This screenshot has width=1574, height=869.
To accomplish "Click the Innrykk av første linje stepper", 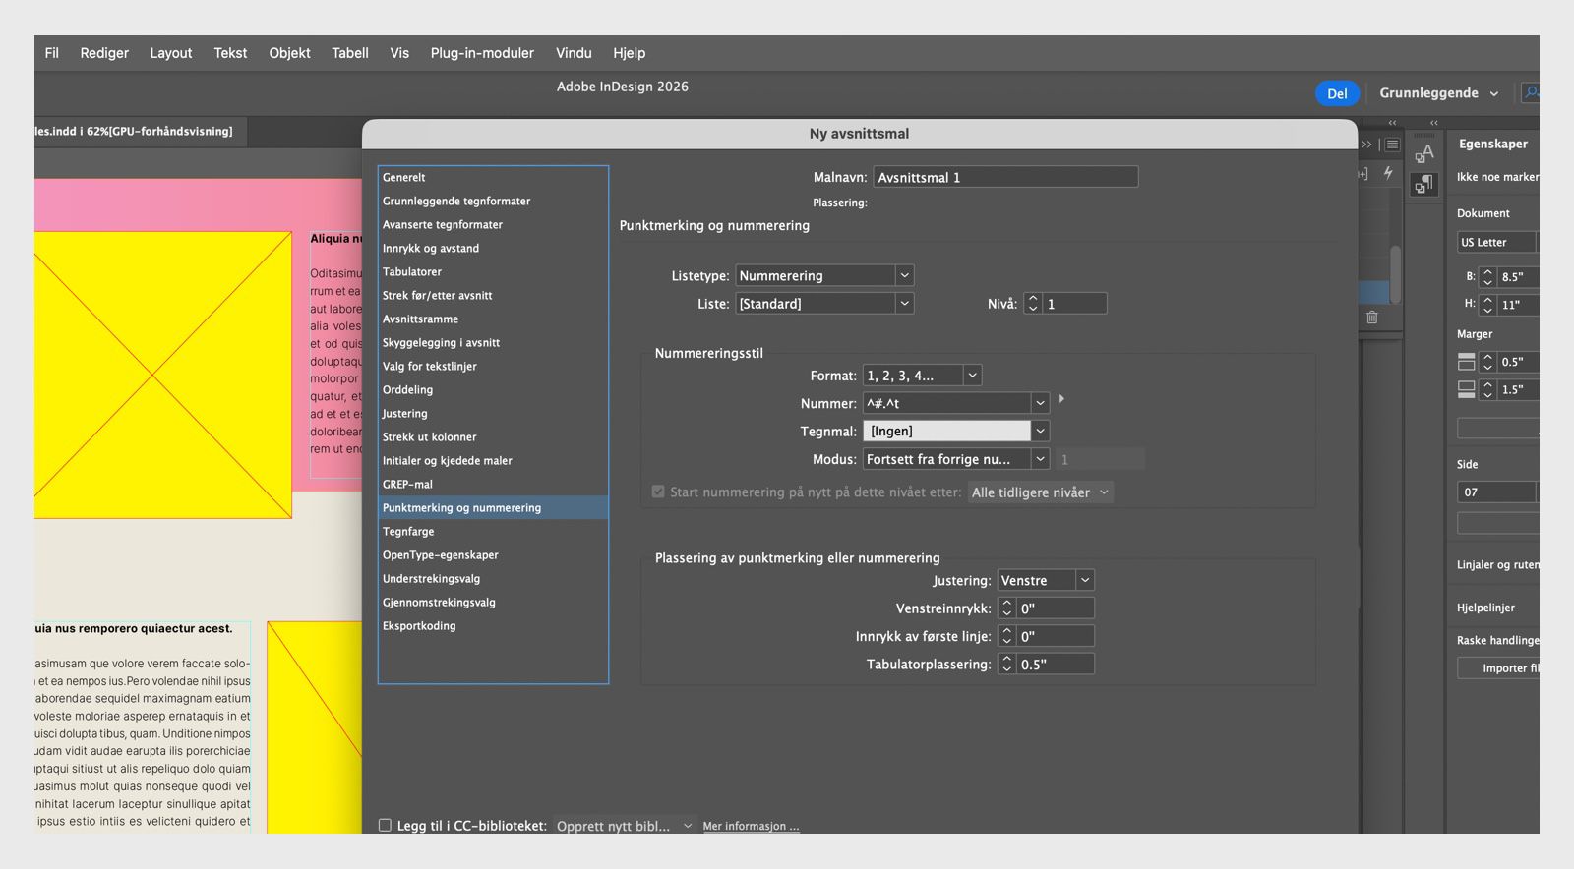I will pos(1006,636).
